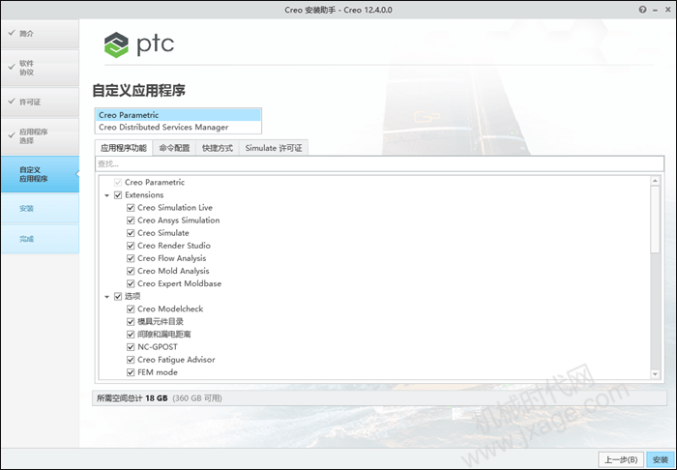Click the Creo Fatigue Advisor label
This screenshot has width=677, height=470.
click(176, 360)
